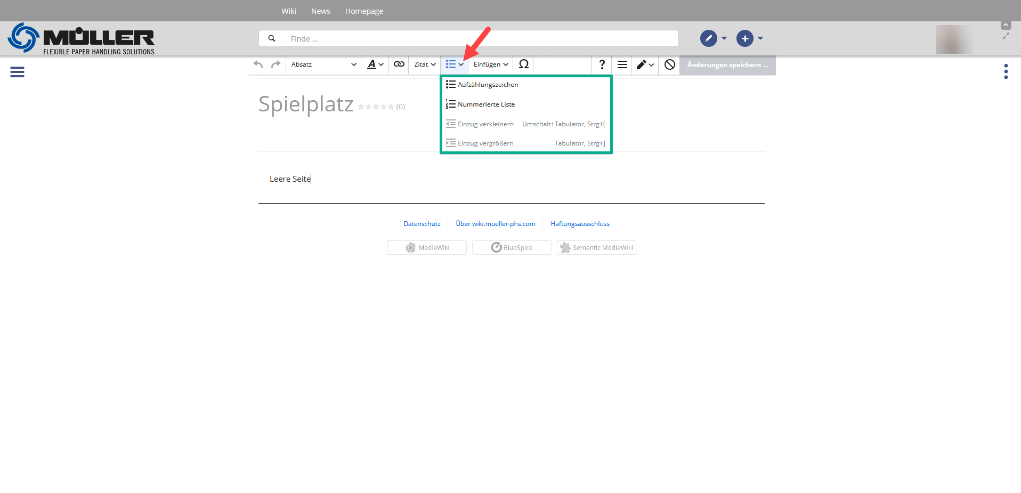
Task: Insert a link using the chain icon
Action: pyautogui.click(x=399, y=64)
